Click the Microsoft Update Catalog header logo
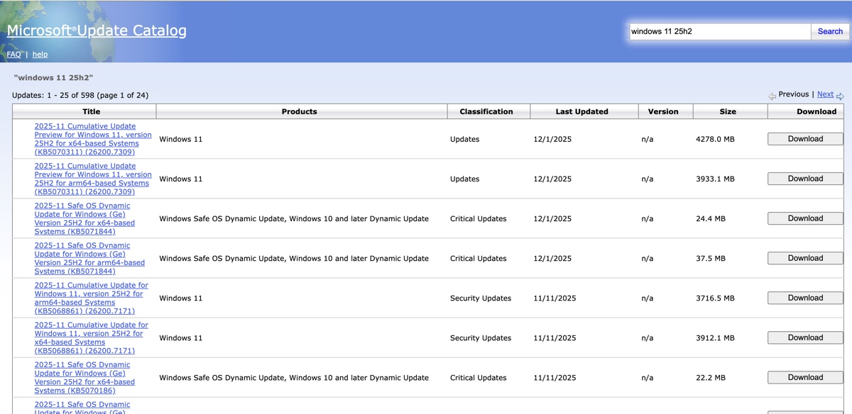This screenshot has width=852, height=414. (96, 30)
